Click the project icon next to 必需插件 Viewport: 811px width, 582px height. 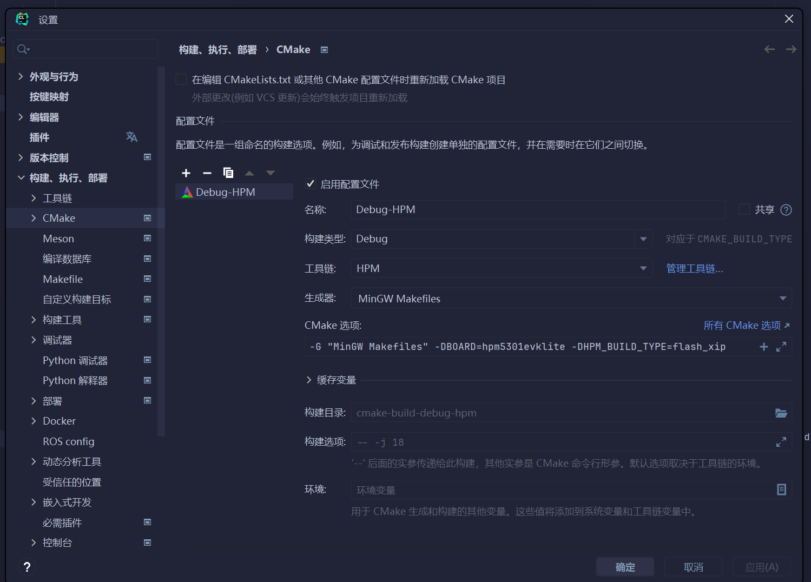tap(147, 523)
